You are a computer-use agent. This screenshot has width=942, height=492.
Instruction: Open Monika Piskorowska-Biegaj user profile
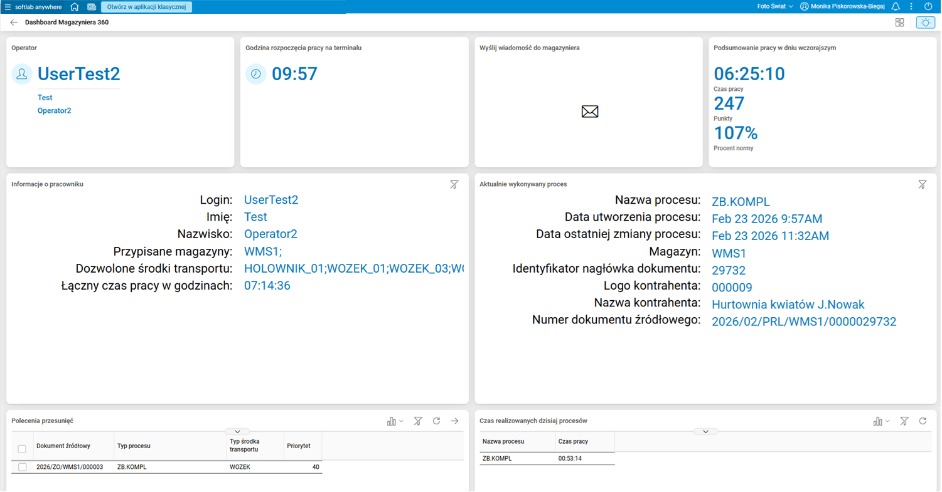click(842, 7)
